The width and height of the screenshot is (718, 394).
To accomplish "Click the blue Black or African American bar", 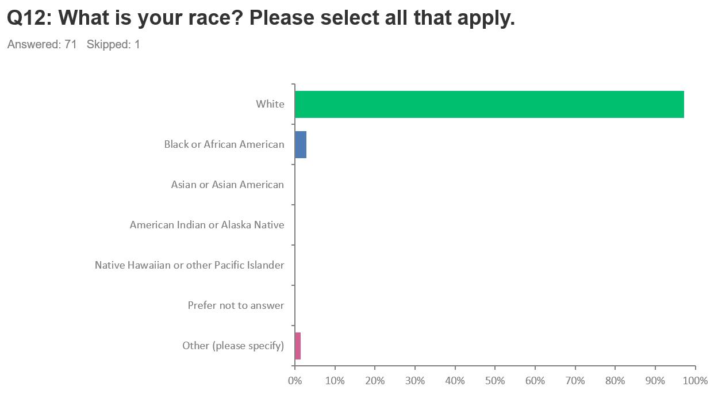I will 301,144.
